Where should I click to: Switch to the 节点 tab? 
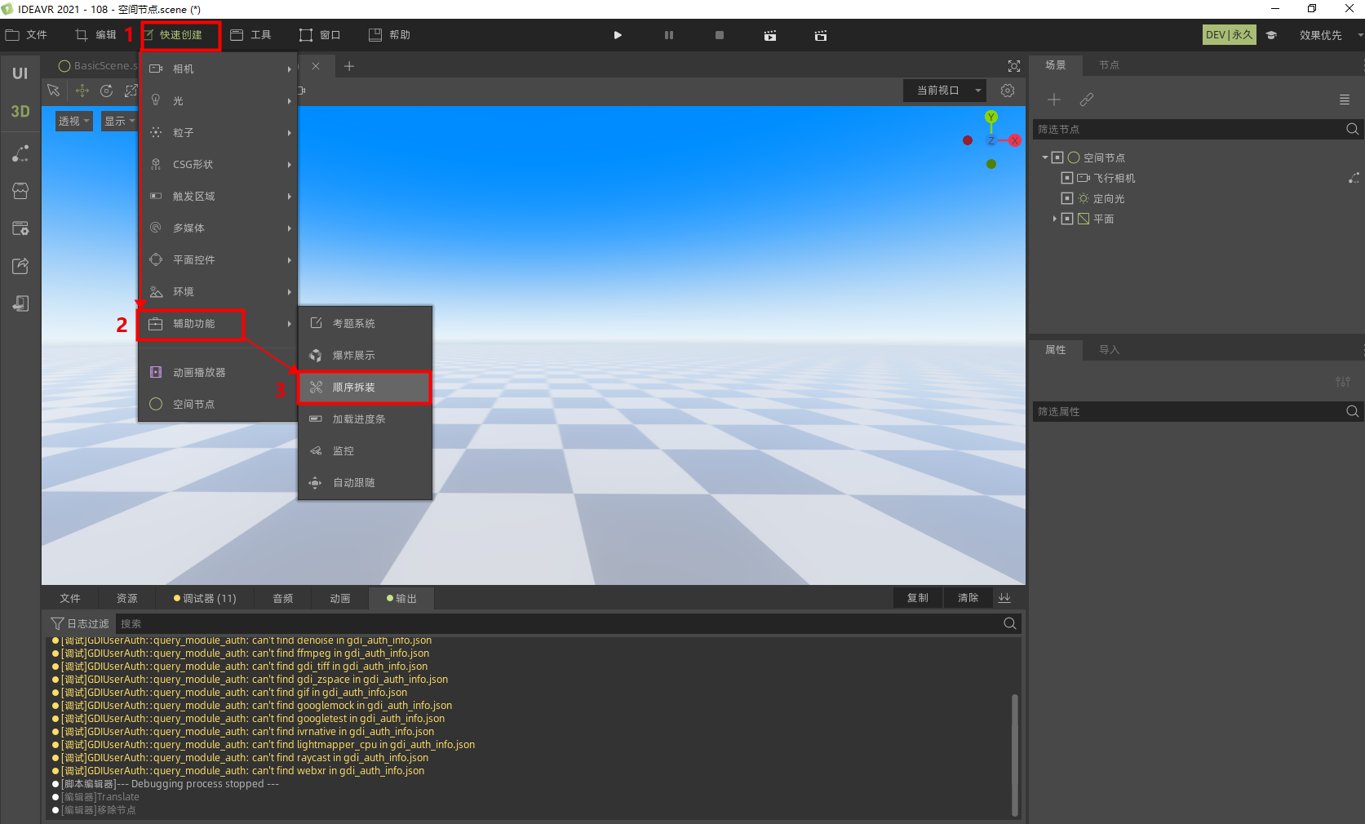pos(1108,65)
